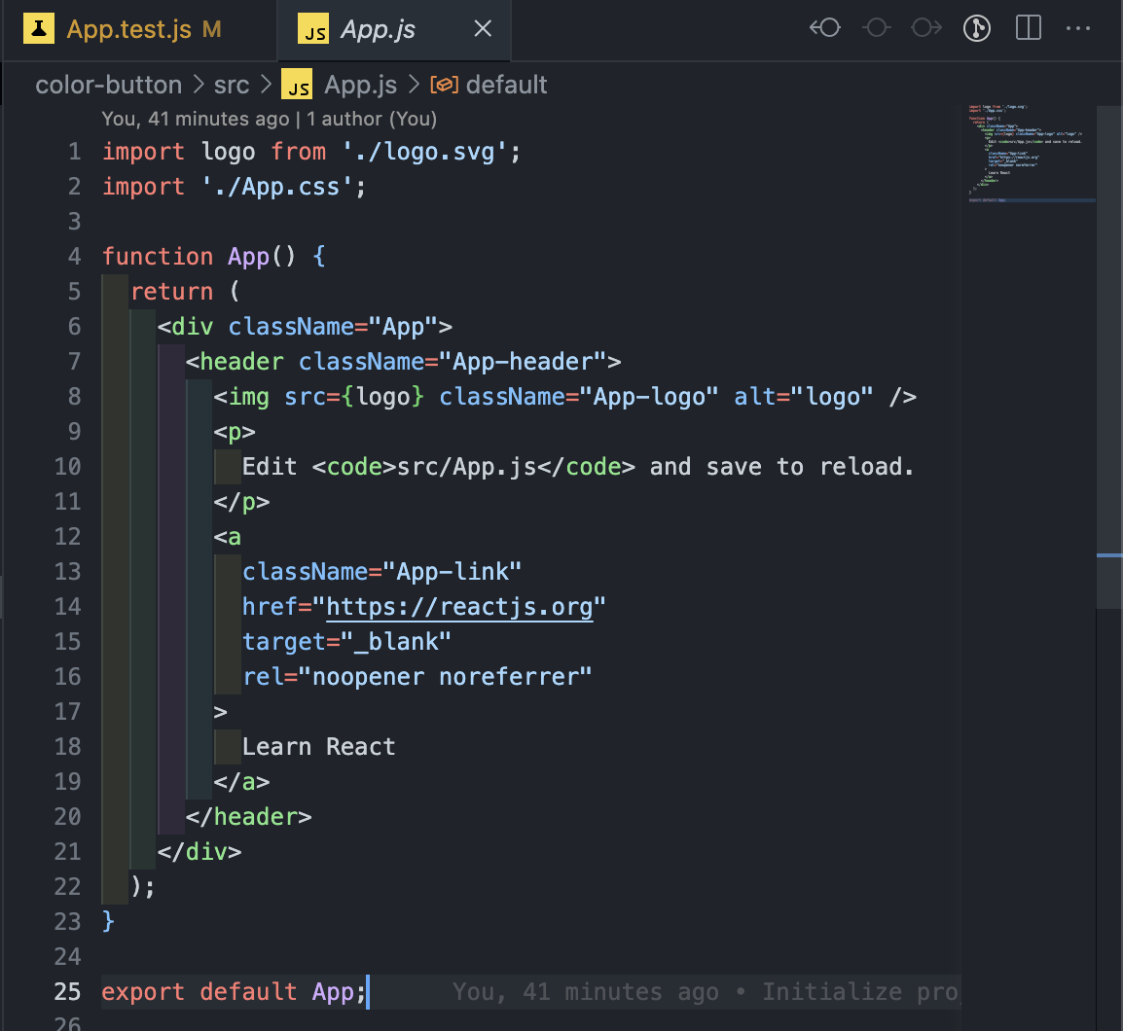Click the '1 author (You)' code lens
Screen dimensions: 1123x1031
[372, 118]
